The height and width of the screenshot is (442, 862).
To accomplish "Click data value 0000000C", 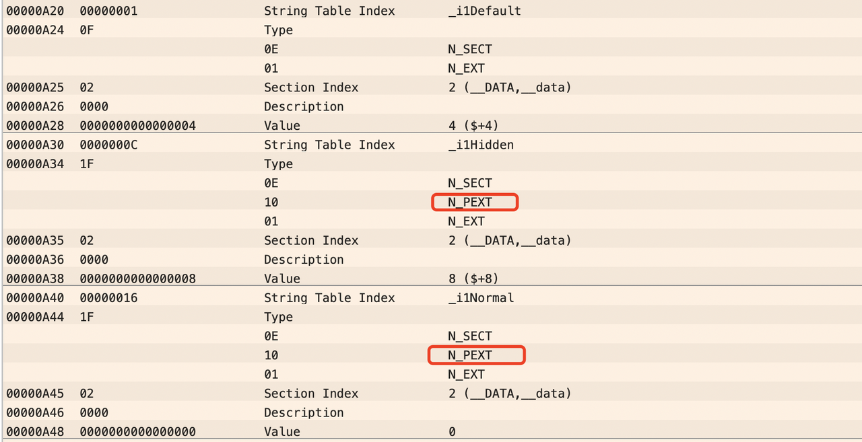I will pos(108,145).
